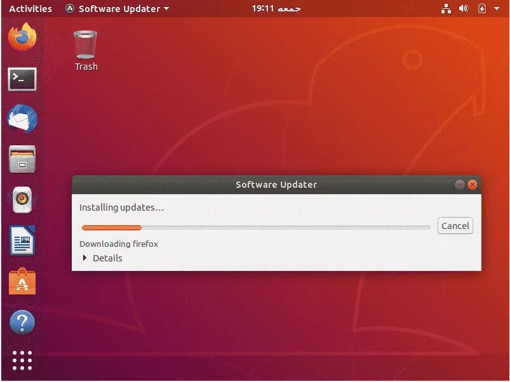Close the Software Updater window
The width and height of the screenshot is (510, 382).
pos(473,185)
